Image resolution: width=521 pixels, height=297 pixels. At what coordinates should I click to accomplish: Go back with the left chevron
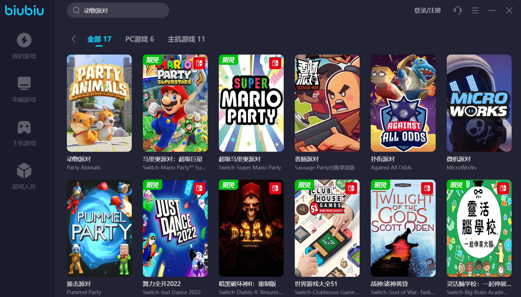click(74, 39)
